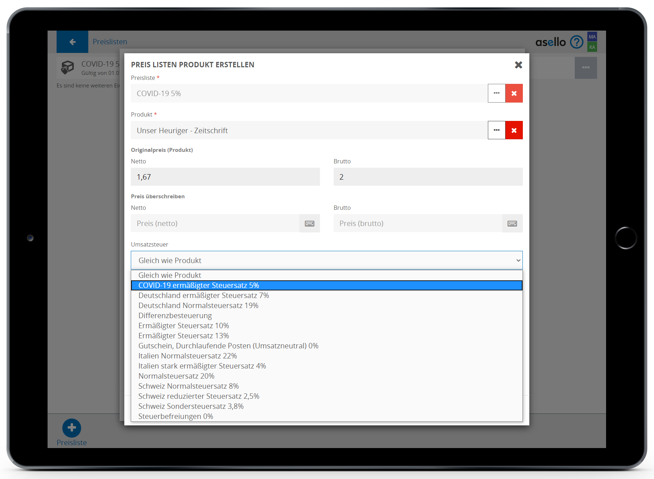Close the Preis Listen Produkt dialog
The width and height of the screenshot is (654, 479).
point(518,65)
